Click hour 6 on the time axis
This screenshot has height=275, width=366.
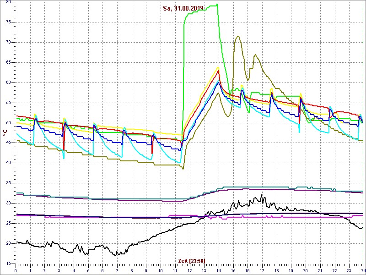click(102, 270)
